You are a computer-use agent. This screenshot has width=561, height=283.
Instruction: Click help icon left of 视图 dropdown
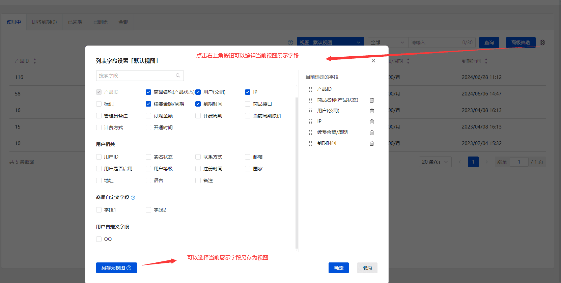click(290, 43)
